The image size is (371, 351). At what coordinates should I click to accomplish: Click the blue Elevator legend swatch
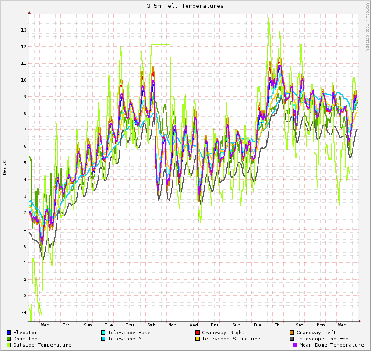point(8,333)
